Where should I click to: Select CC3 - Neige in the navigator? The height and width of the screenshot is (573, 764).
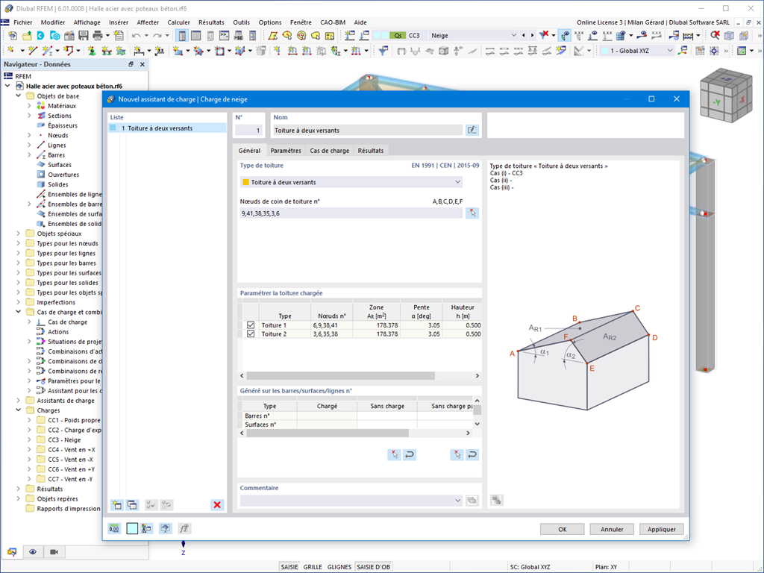64,440
